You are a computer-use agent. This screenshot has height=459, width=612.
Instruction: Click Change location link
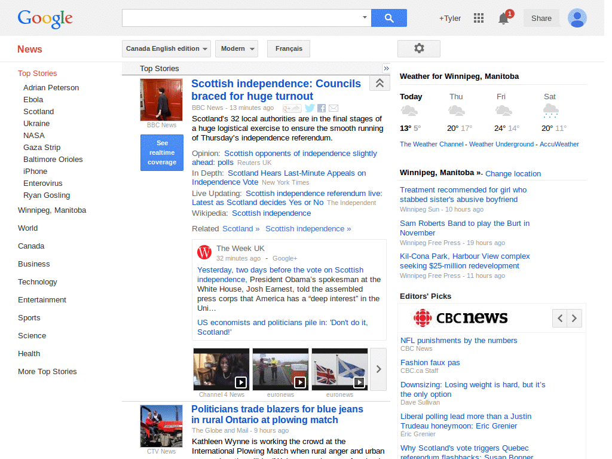pyautogui.click(x=513, y=174)
